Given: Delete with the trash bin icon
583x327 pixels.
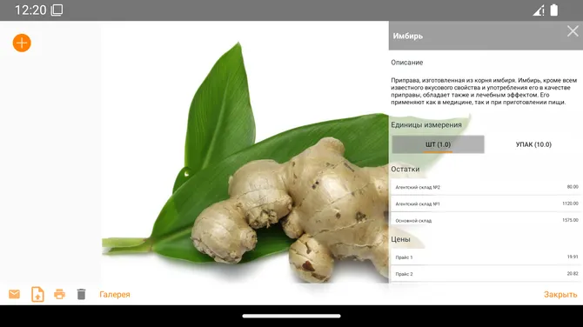Looking at the screenshot, I should pos(82,294).
